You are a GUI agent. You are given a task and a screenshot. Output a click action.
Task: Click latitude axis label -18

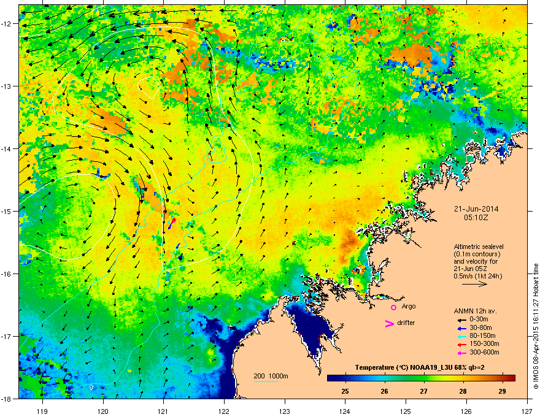(x=7, y=399)
